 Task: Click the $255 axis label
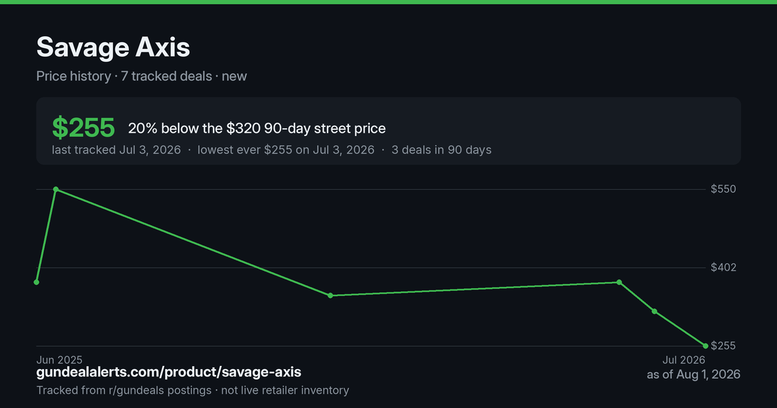(724, 346)
